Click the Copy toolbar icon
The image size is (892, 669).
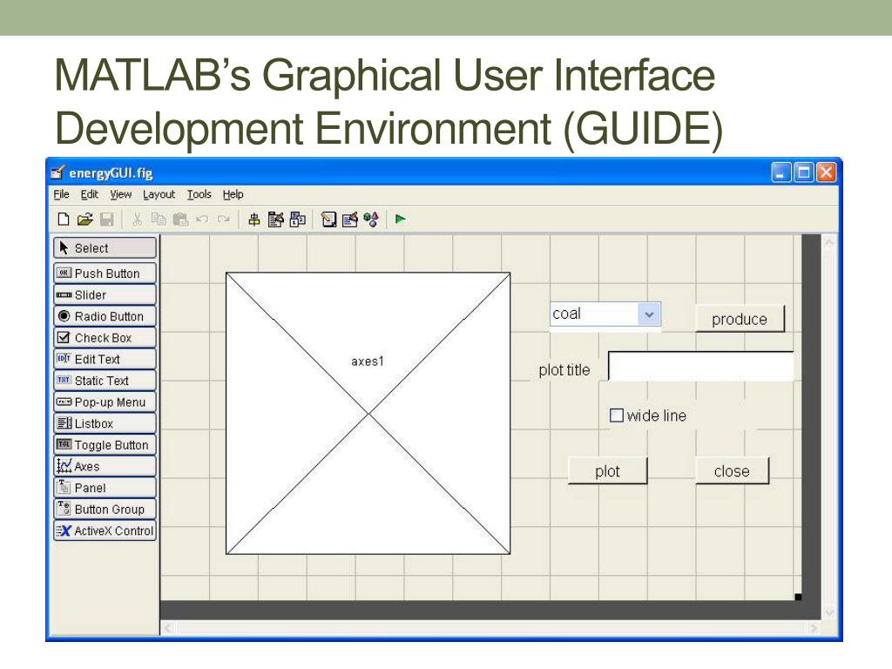click(159, 220)
